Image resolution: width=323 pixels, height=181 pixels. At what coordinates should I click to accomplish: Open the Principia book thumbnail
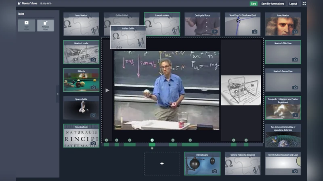(x=81, y=136)
